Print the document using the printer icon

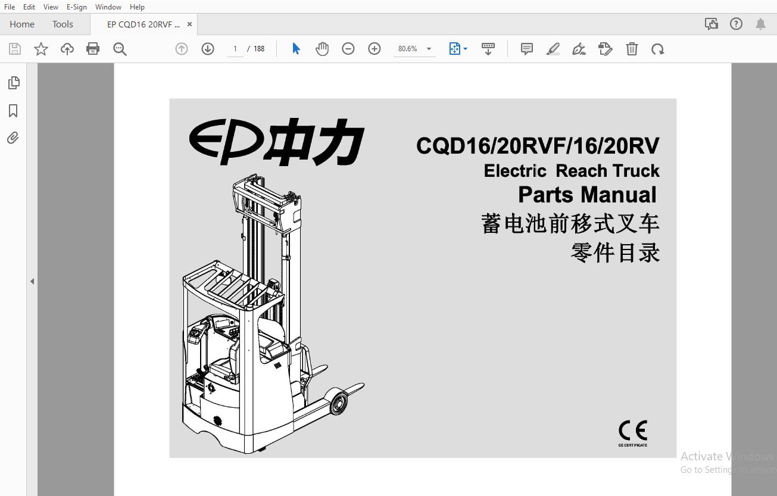click(x=93, y=49)
